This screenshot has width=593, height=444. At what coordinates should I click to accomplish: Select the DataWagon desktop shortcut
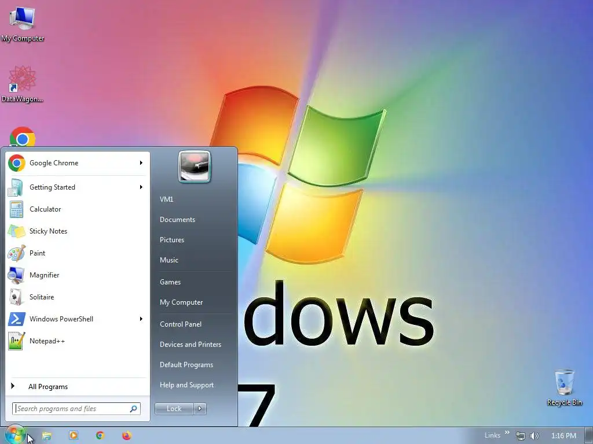coord(22,84)
